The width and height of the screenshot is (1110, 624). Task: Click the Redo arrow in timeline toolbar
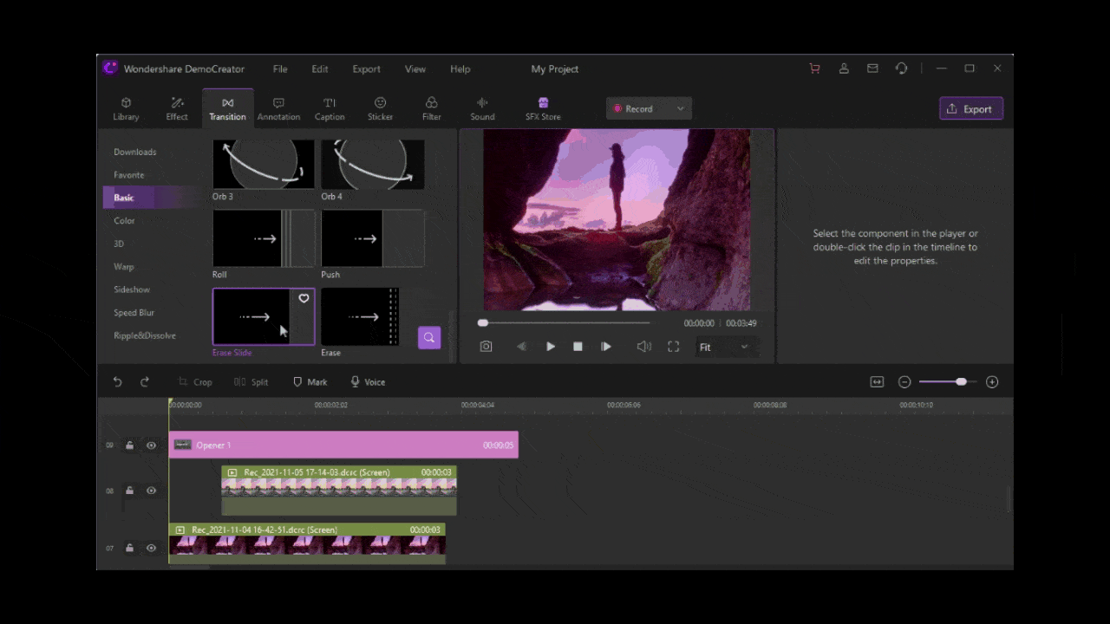click(x=145, y=382)
